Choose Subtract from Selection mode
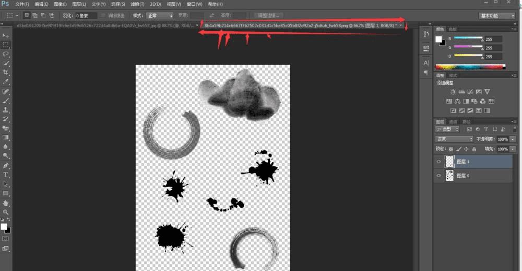522x271 pixels. click(x=43, y=15)
